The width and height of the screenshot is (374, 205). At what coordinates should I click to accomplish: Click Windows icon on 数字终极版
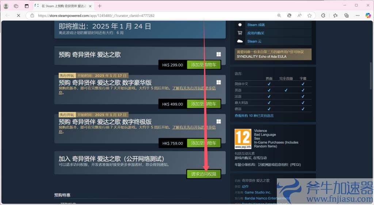[218, 121]
